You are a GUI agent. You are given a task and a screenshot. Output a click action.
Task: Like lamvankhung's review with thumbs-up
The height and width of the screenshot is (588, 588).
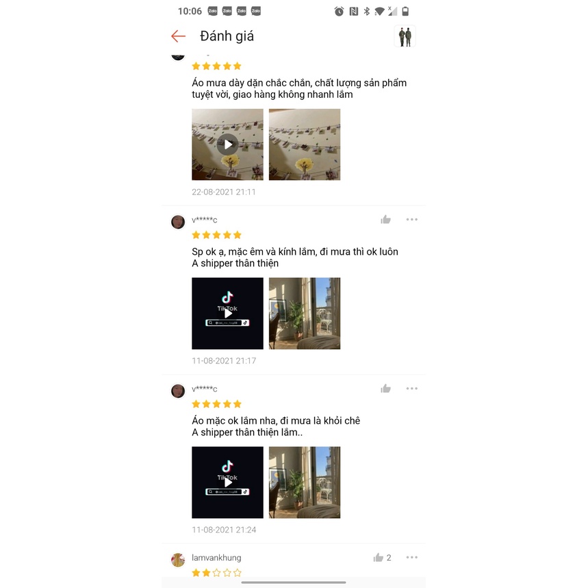click(379, 558)
